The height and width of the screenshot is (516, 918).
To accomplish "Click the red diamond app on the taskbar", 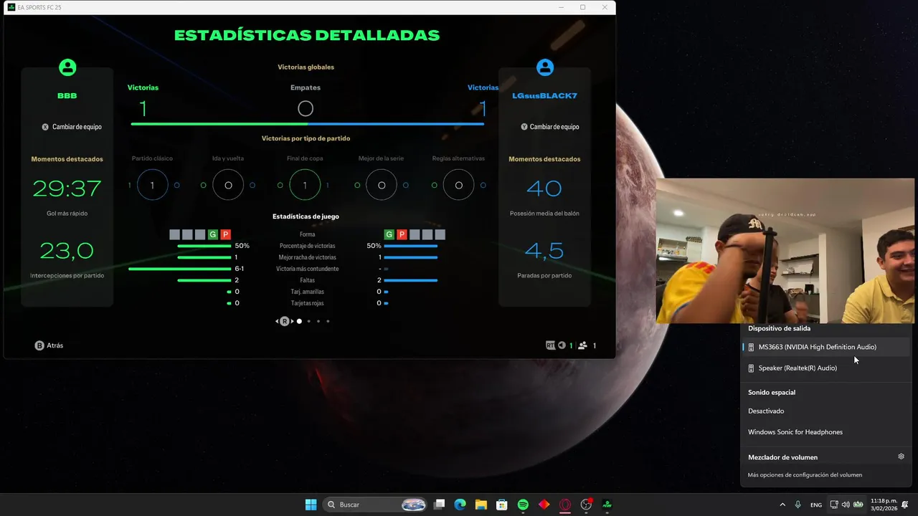I will pos(544,505).
